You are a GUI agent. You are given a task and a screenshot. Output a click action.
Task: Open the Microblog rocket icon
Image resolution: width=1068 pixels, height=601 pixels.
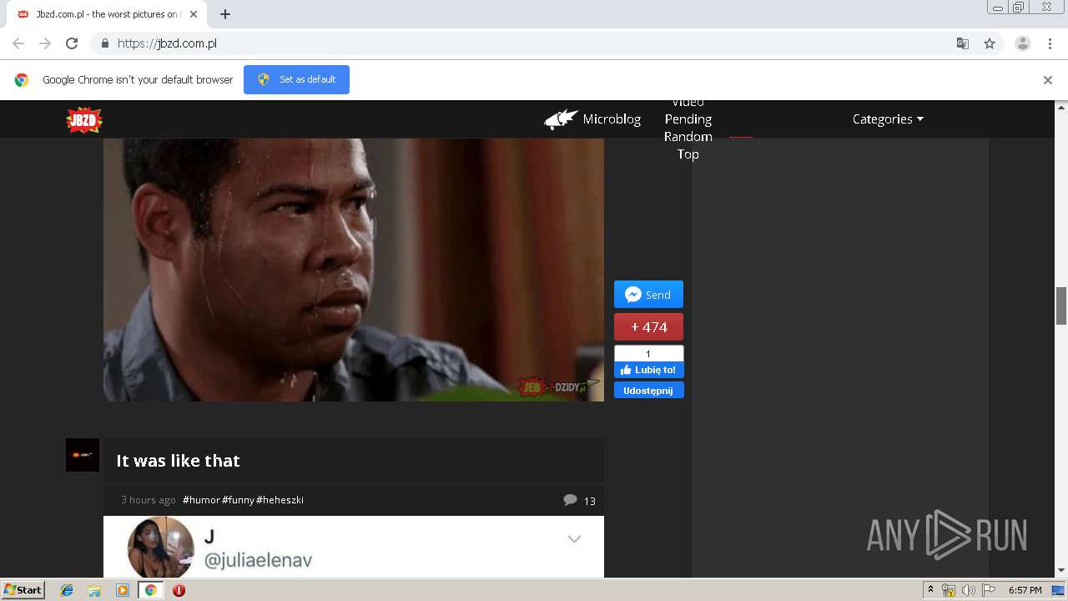[562, 119]
